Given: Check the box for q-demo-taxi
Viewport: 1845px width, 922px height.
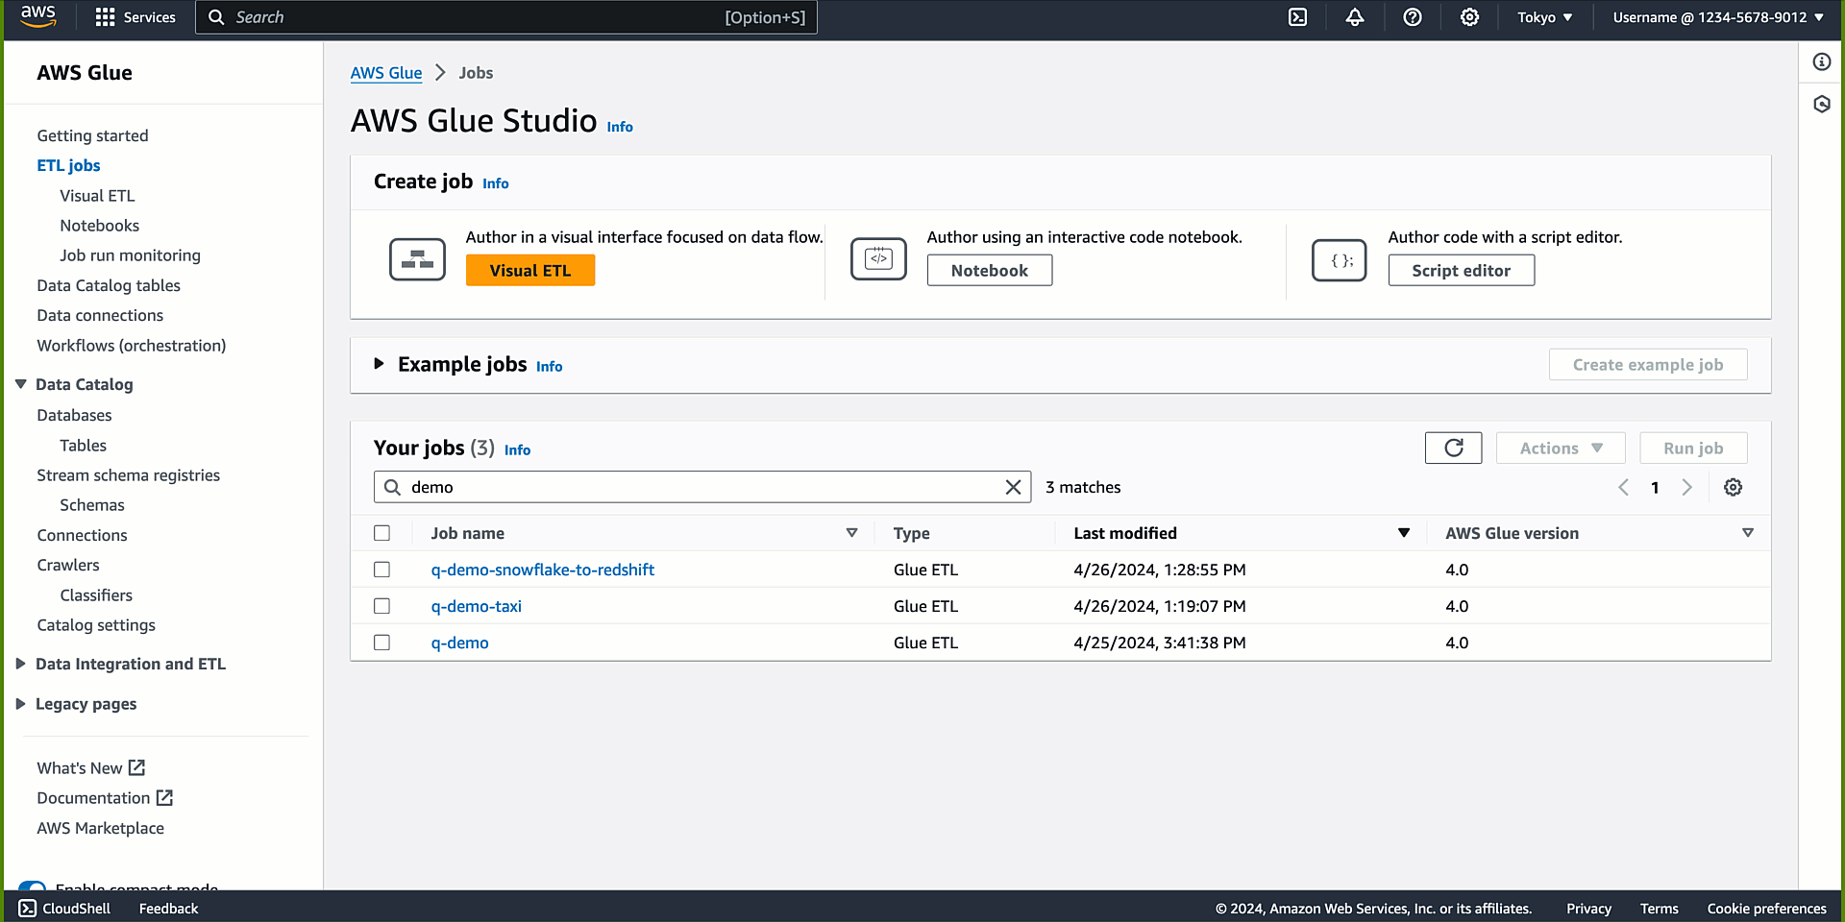Looking at the screenshot, I should pyautogui.click(x=382, y=606).
